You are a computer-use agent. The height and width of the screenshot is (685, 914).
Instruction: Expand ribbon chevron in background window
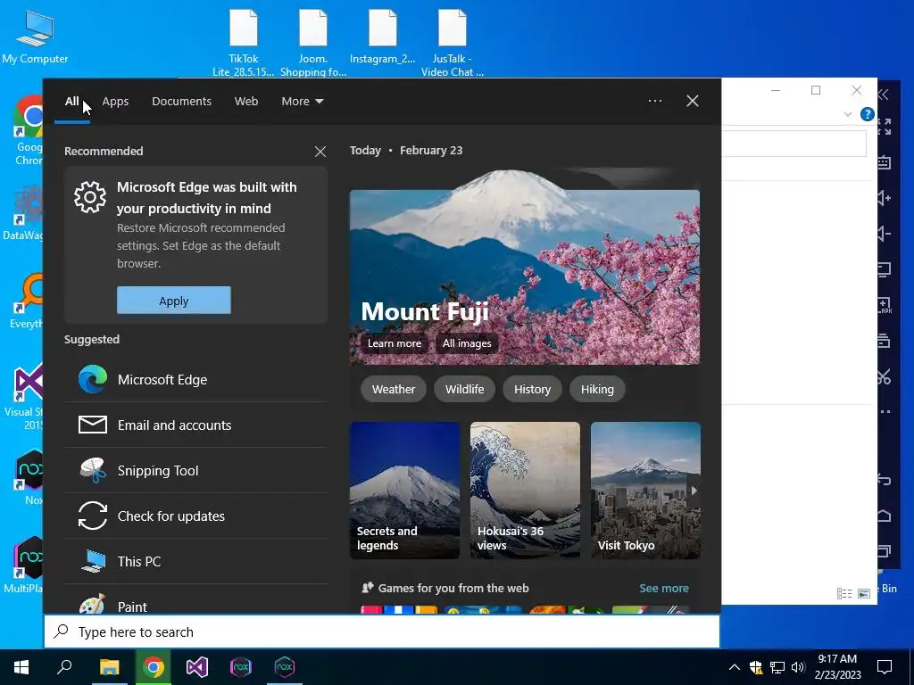coord(848,114)
